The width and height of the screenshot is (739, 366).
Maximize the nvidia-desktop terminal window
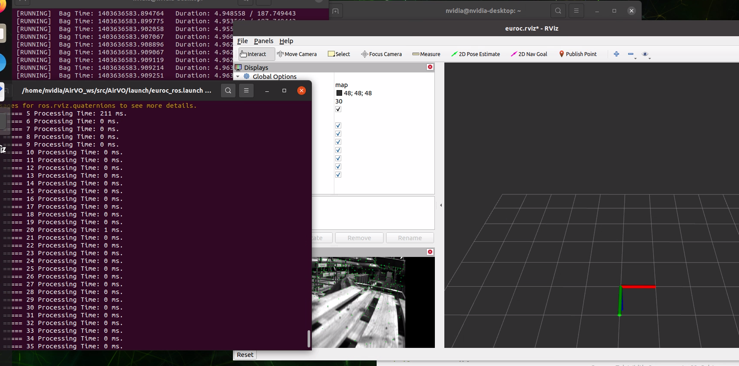614,11
